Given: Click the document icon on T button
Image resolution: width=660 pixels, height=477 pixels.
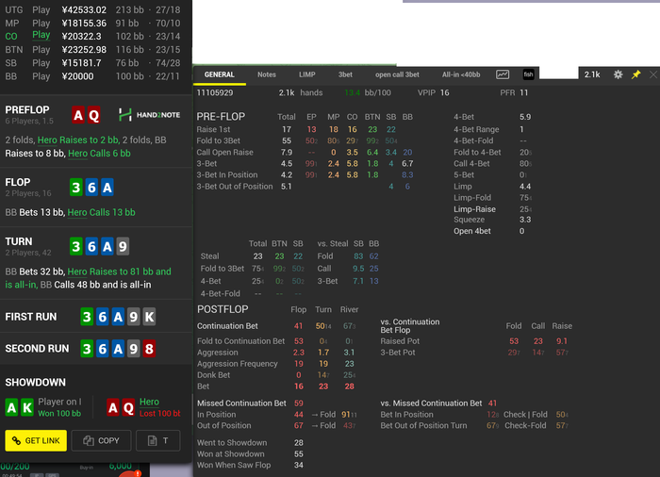Looking at the screenshot, I should click(x=152, y=440).
